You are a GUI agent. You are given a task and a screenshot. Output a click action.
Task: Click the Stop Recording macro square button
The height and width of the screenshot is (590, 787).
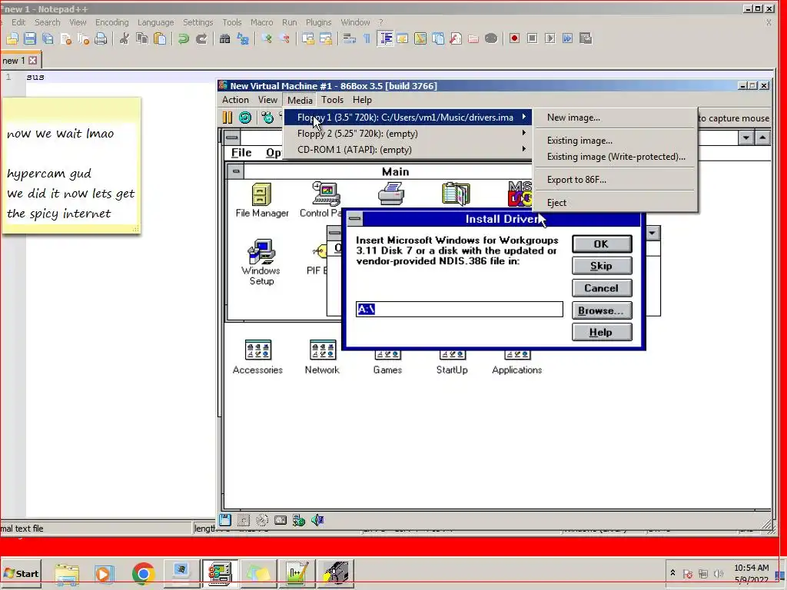pos(532,38)
